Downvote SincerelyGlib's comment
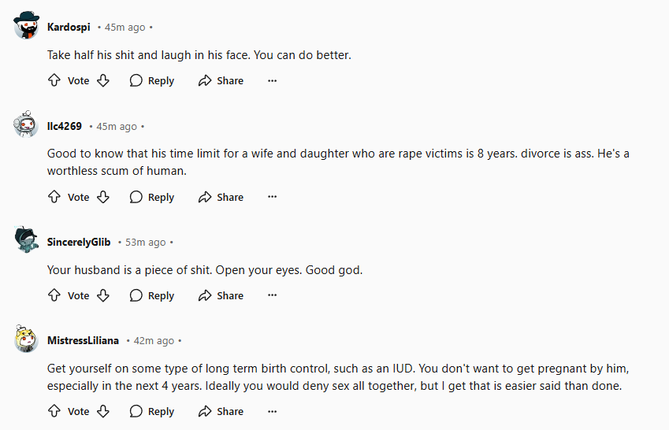The image size is (669, 430). [103, 295]
